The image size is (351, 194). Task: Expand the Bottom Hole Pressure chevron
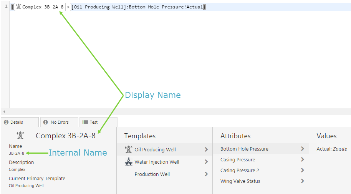(x=303, y=149)
